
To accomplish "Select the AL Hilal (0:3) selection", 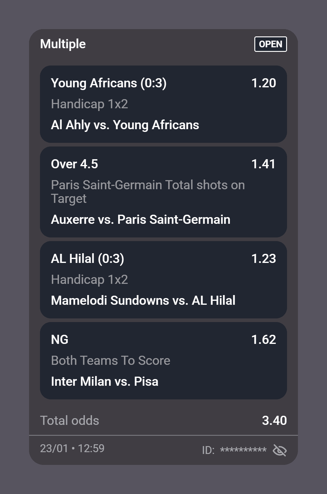I will tap(88, 259).
